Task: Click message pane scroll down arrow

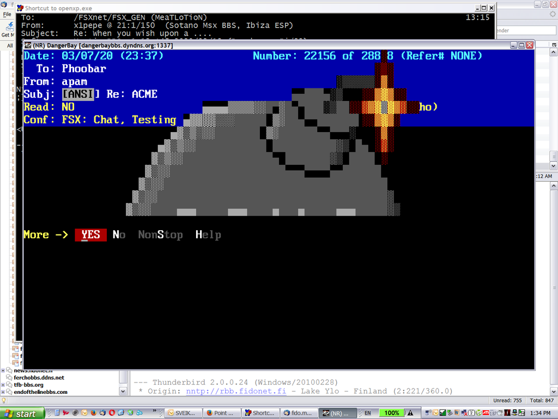Action: (x=554, y=392)
